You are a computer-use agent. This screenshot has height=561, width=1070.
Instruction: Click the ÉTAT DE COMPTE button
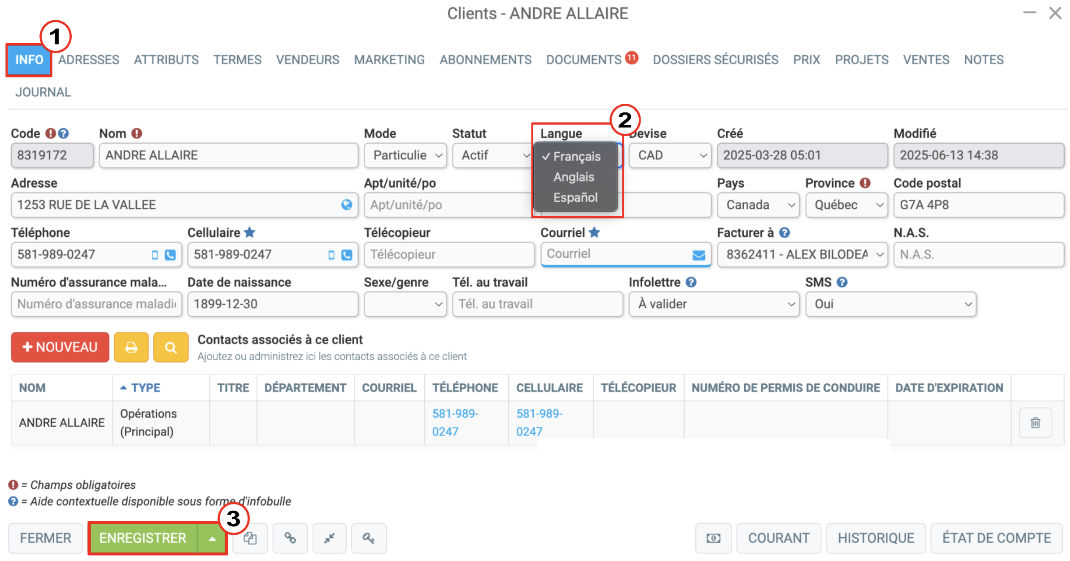coord(996,538)
